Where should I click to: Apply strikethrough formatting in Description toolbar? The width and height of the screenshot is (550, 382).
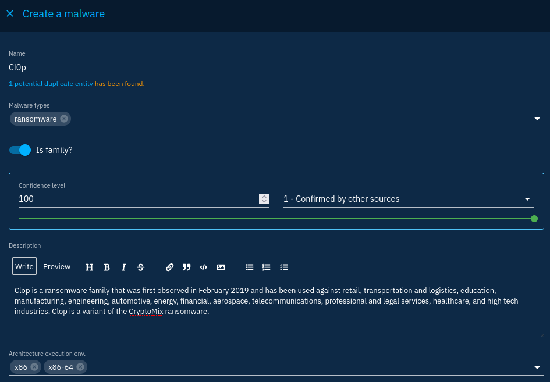click(x=141, y=267)
